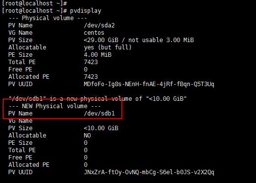Click the 4.00 MiB PE size value
Screen dimensions: 256x183
click(98, 55)
